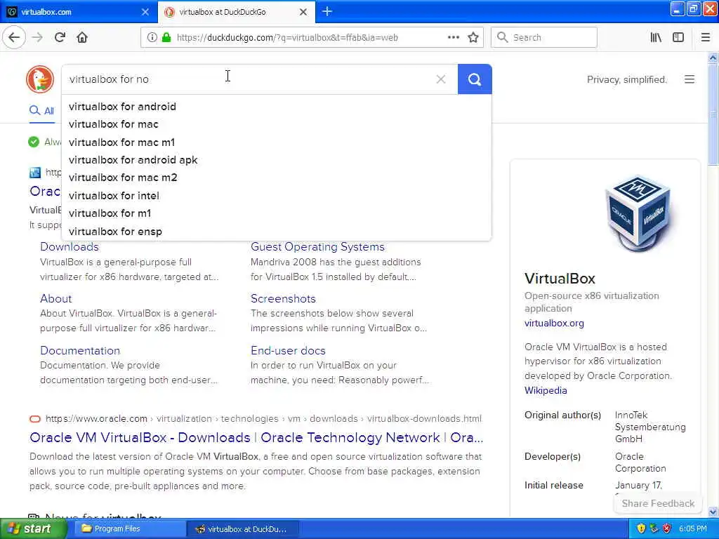Choose suggestion virtualbox for android apk
The image size is (719, 539).
click(x=277, y=160)
